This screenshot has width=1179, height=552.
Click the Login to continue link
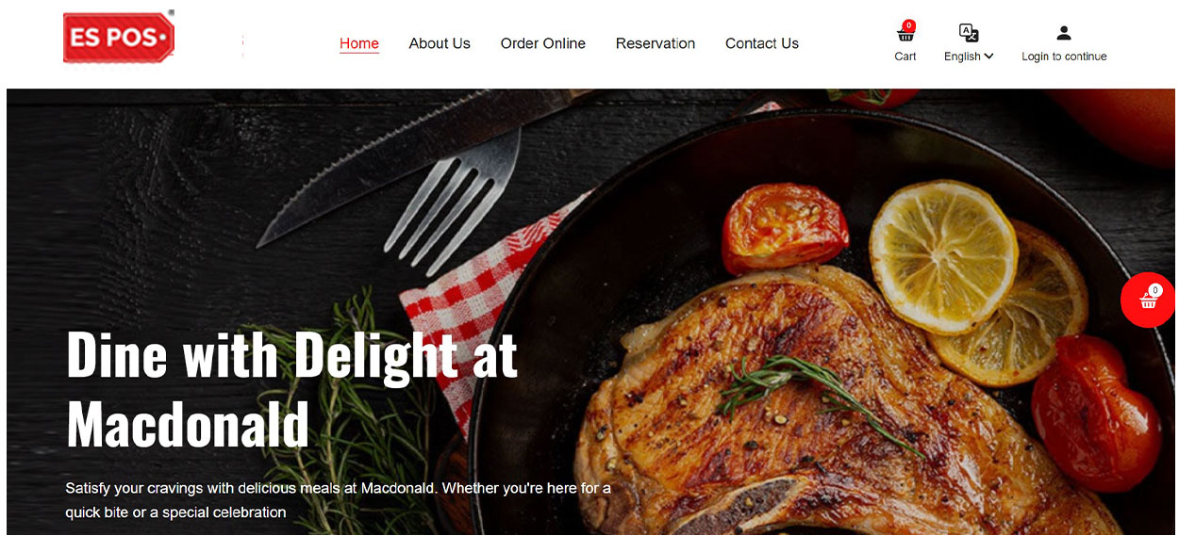[x=1064, y=57]
